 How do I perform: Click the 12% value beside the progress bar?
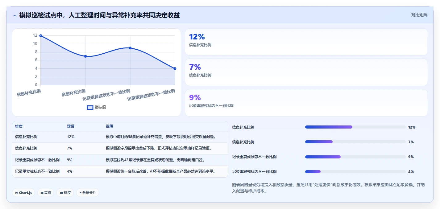coord(412,127)
